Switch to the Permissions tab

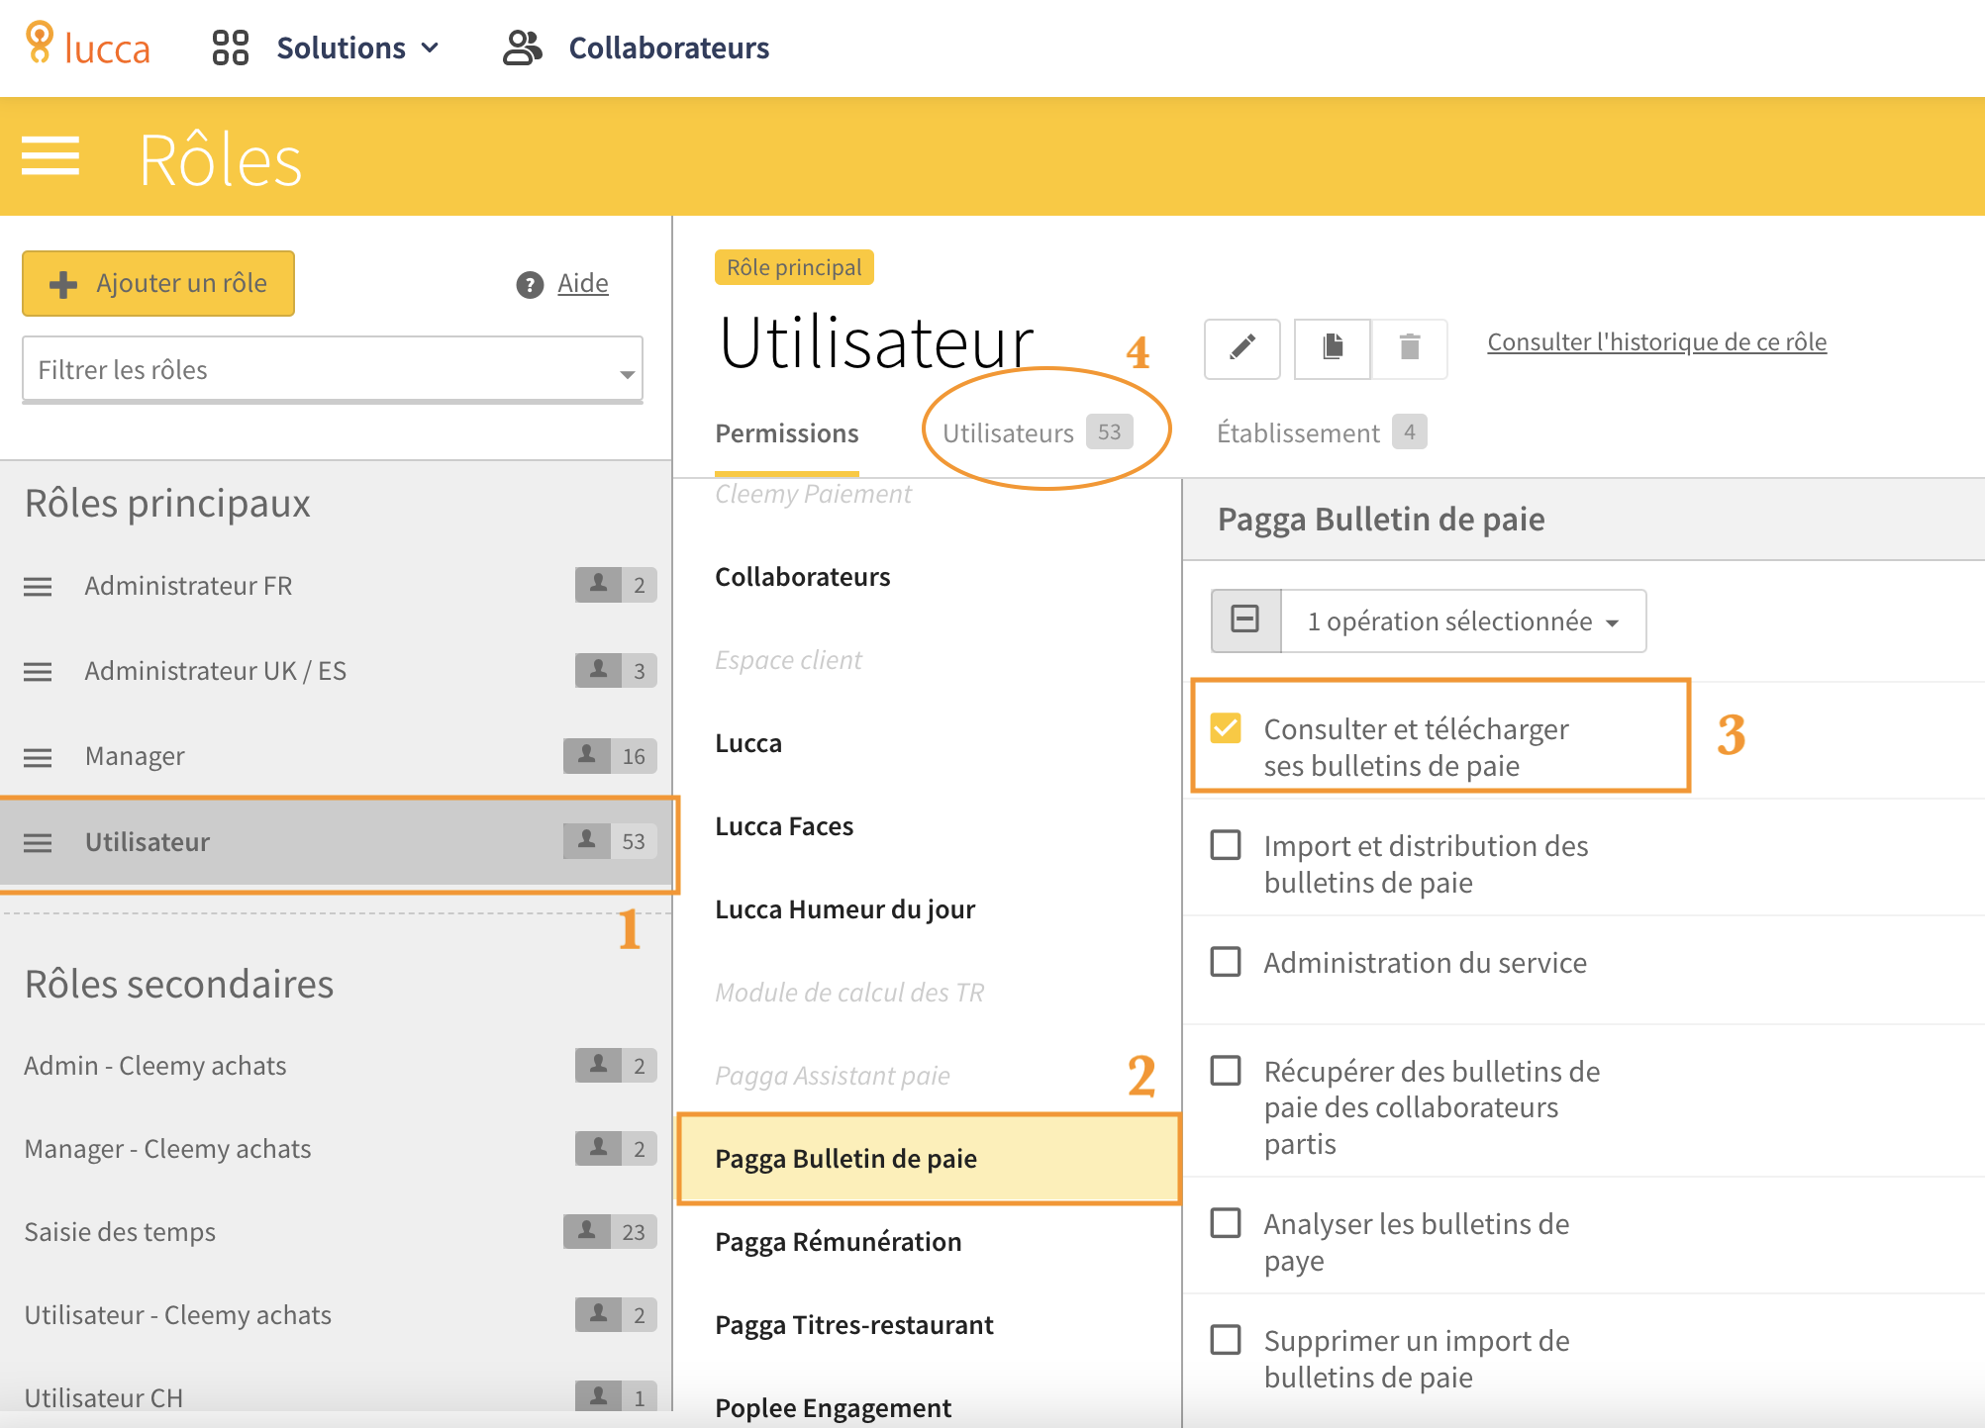tap(787, 433)
